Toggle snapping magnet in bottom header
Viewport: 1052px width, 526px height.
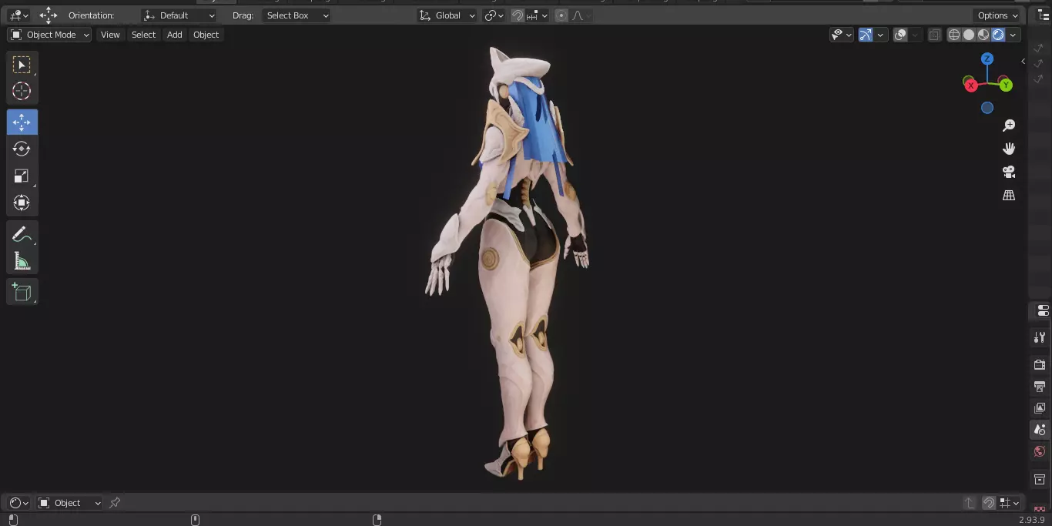[x=989, y=503]
